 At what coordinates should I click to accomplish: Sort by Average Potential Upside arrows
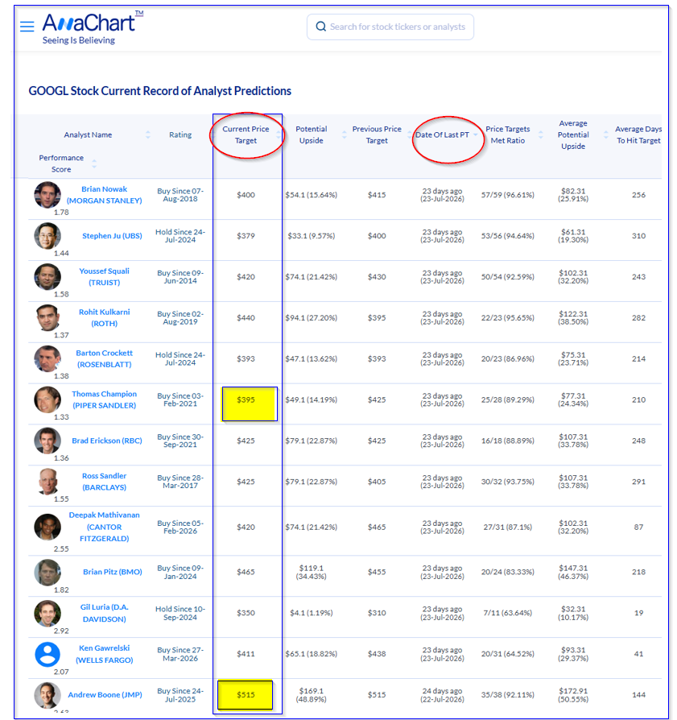click(606, 134)
